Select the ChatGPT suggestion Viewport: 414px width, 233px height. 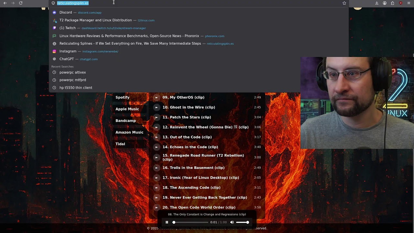tap(199, 59)
